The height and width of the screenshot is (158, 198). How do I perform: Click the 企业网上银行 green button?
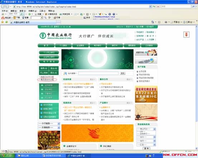tap(49, 57)
